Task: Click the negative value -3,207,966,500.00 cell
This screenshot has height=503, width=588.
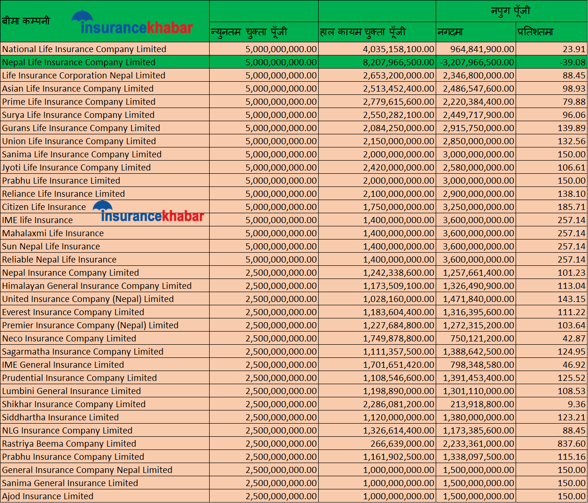Action: [477, 62]
